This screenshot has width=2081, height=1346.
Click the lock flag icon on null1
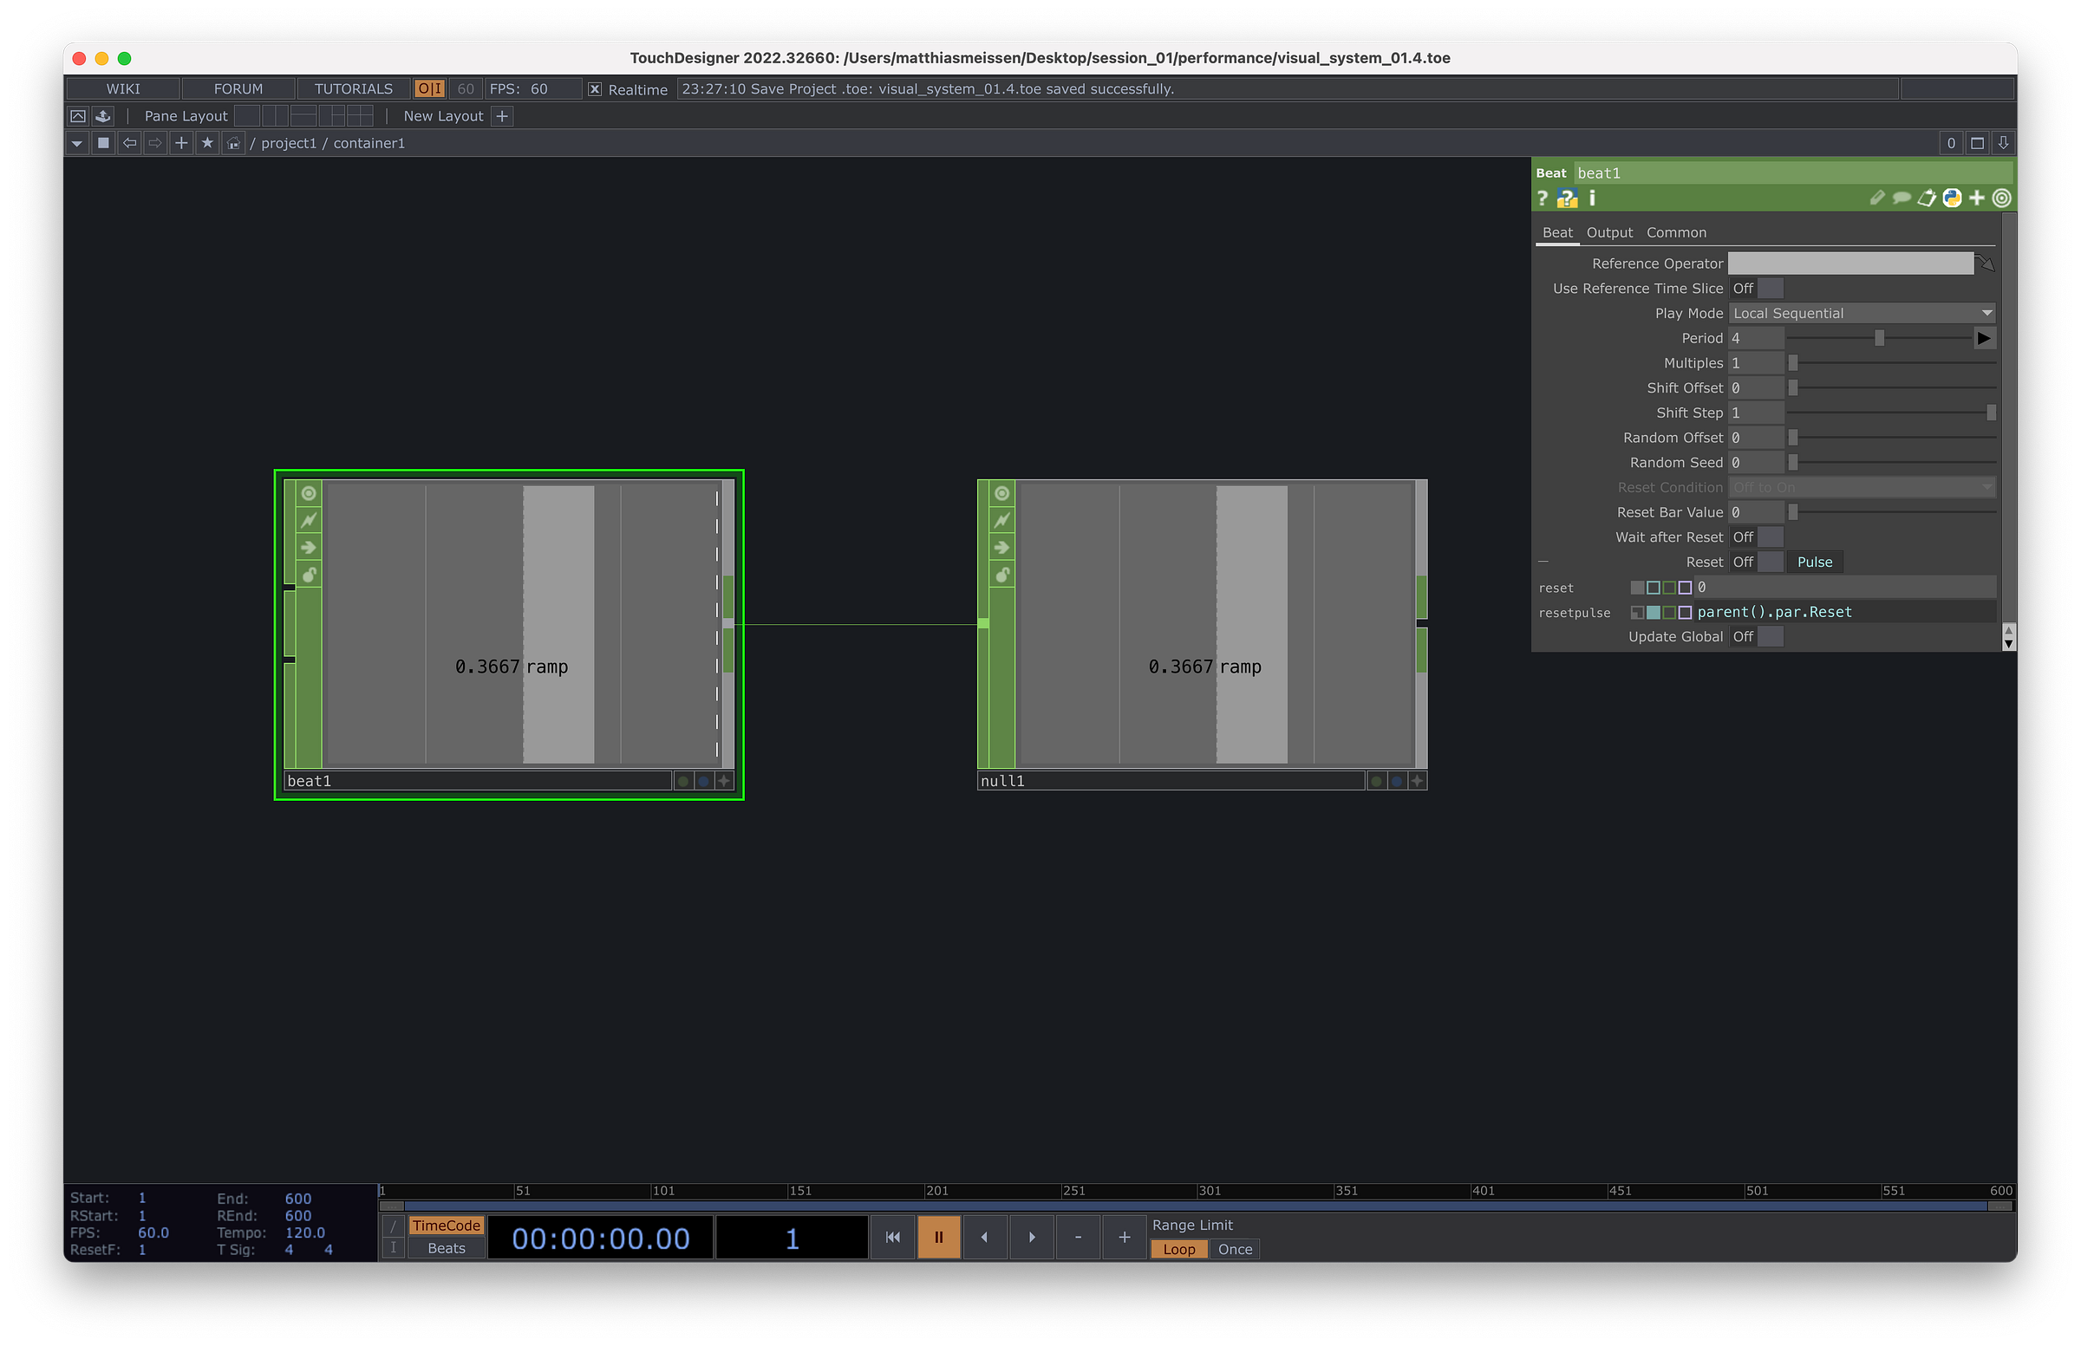1002,575
